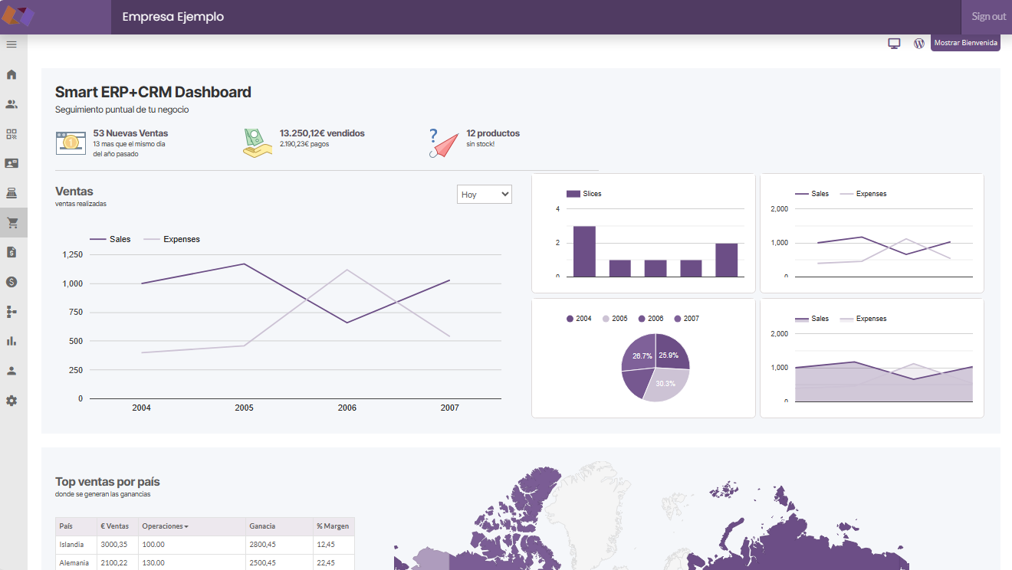The width and height of the screenshot is (1012, 570).
Task: Open the bar chart reports sidebar icon
Action: (x=11, y=341)
